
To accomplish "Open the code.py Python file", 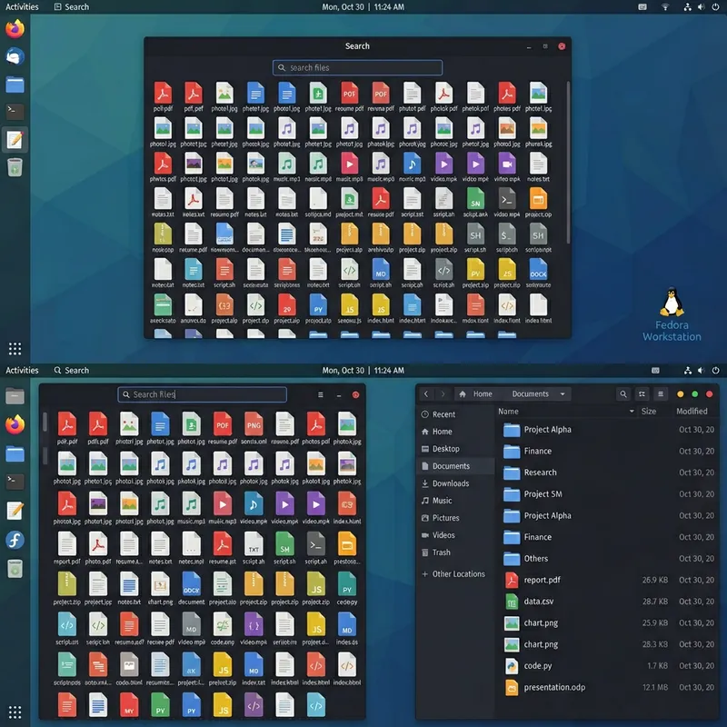I will coord(538,666).
